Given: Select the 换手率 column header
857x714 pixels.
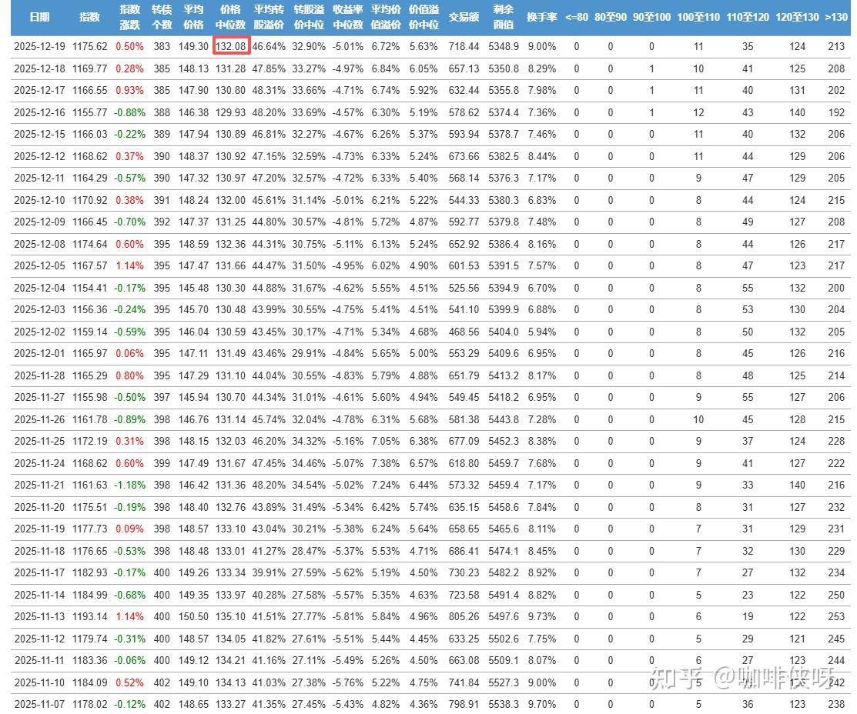Looking at the screenshot, I should tap(542, 17).
